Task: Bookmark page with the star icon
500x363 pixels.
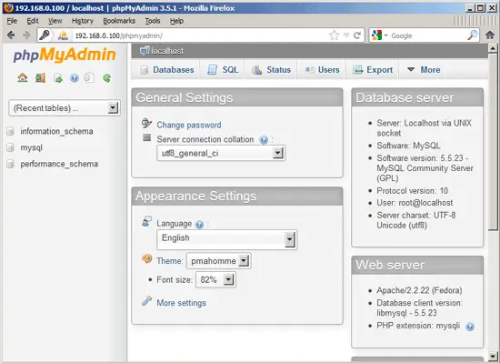Action: (334, 35)
